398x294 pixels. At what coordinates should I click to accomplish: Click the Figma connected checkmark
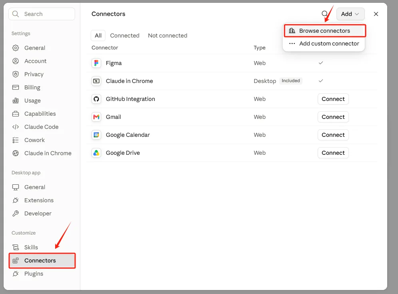coord(321,63)
